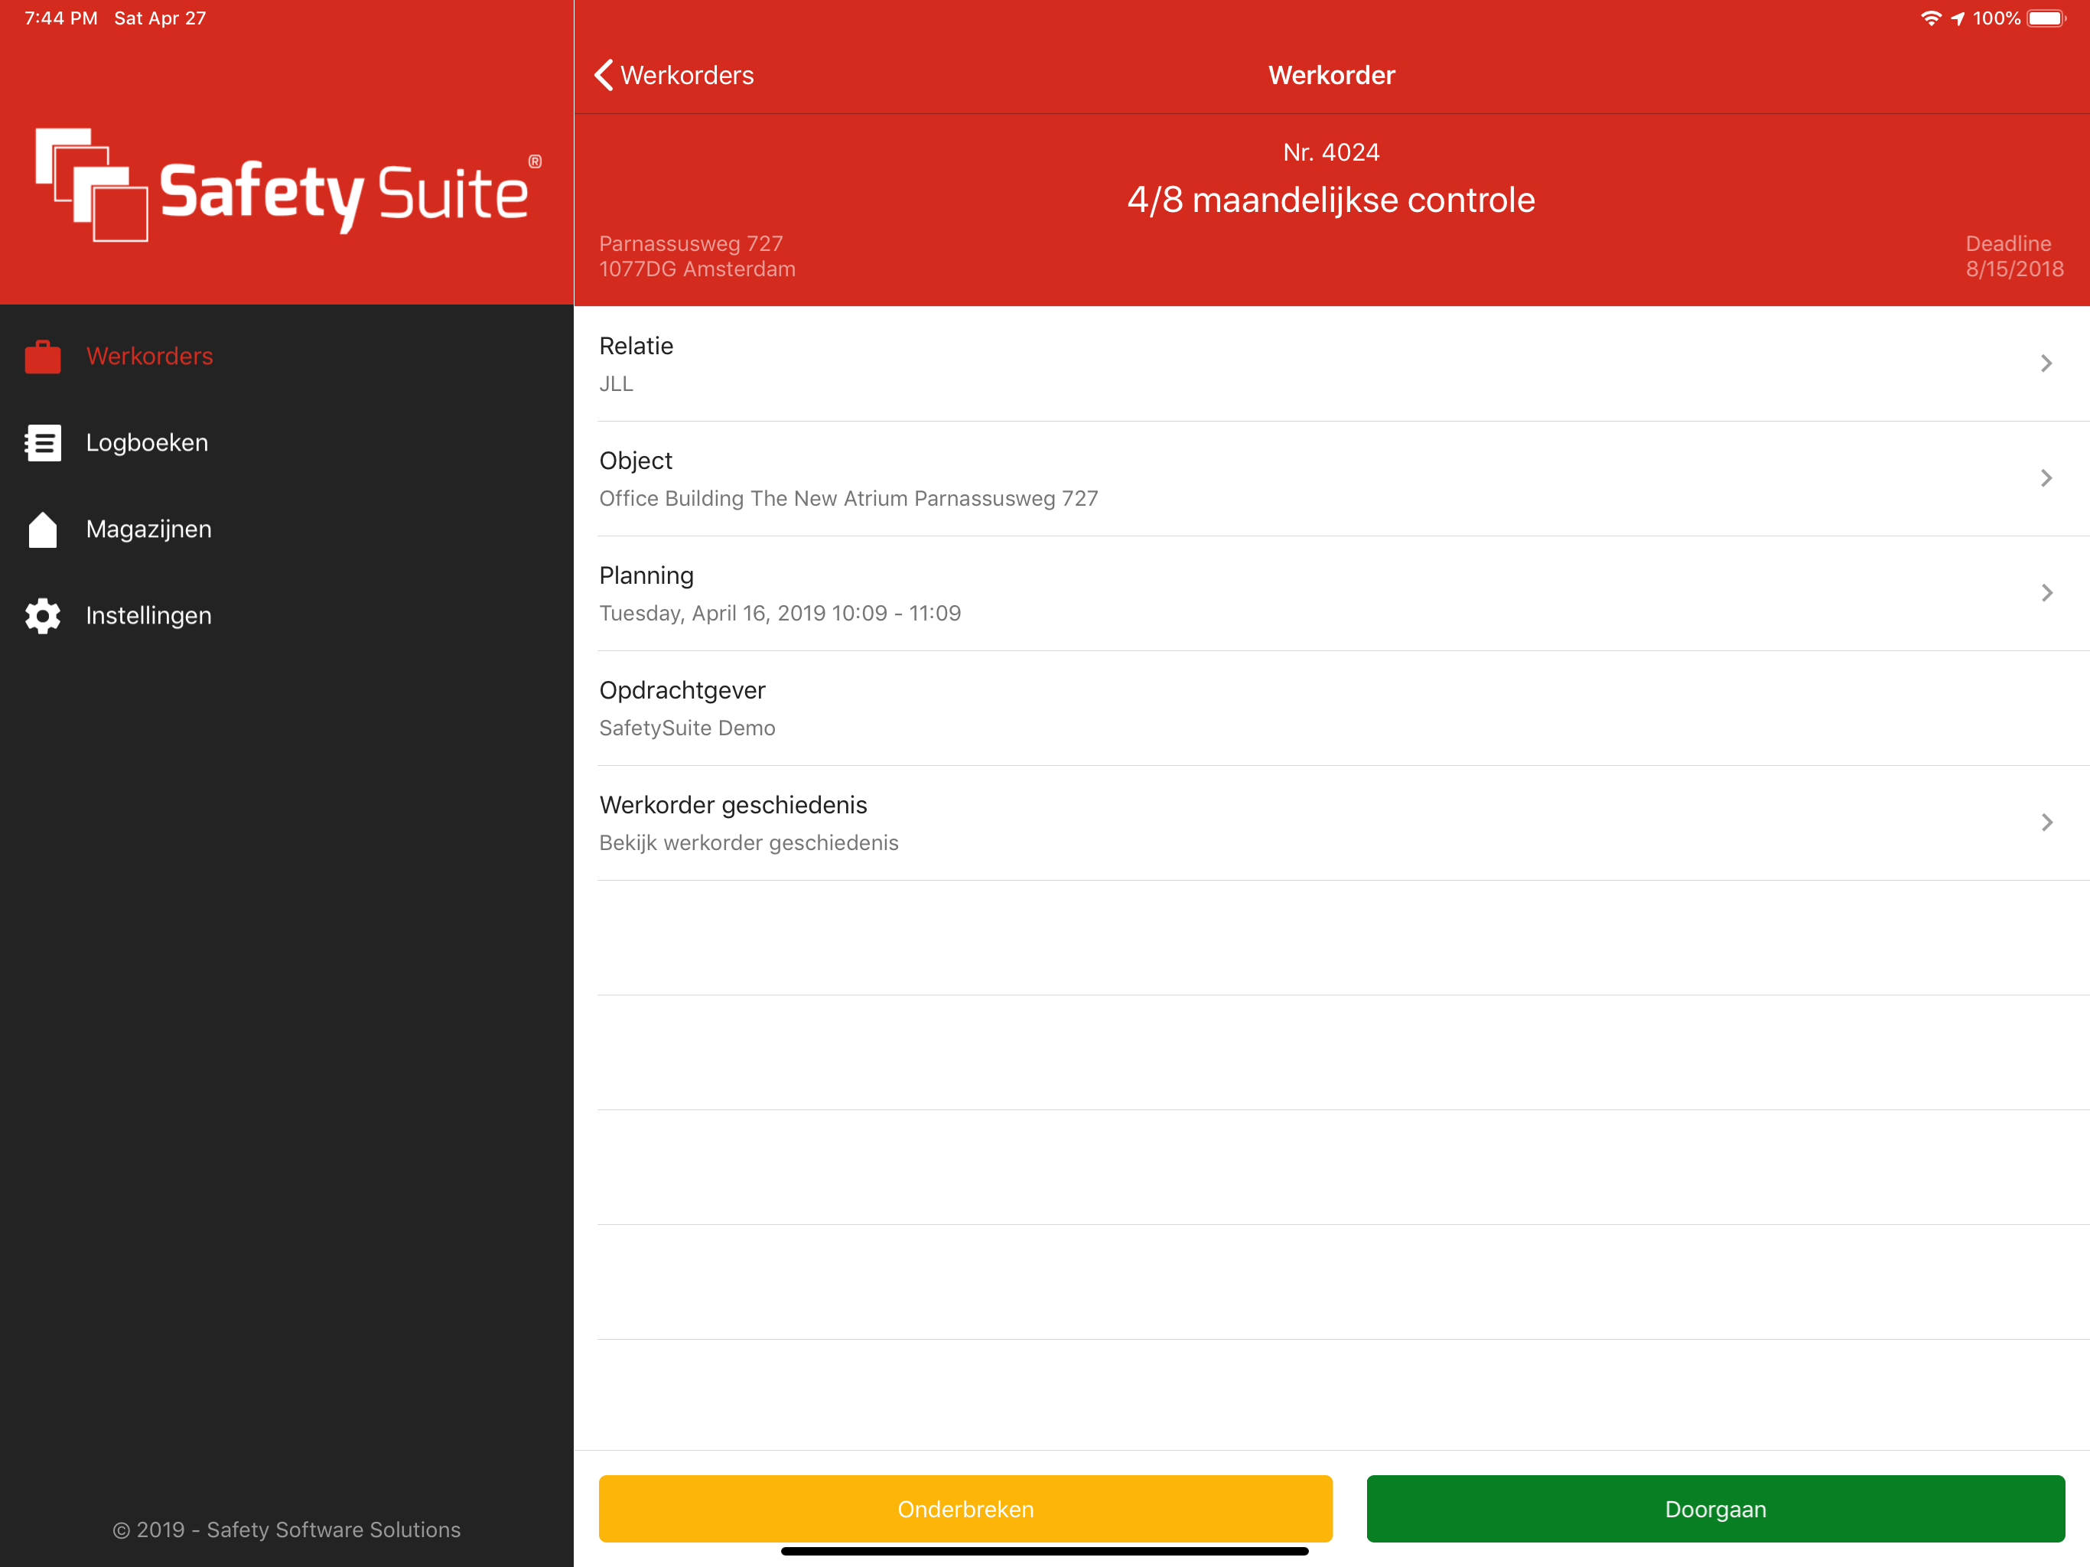Expand the Planning row chevron

[x=2046, y=592]
